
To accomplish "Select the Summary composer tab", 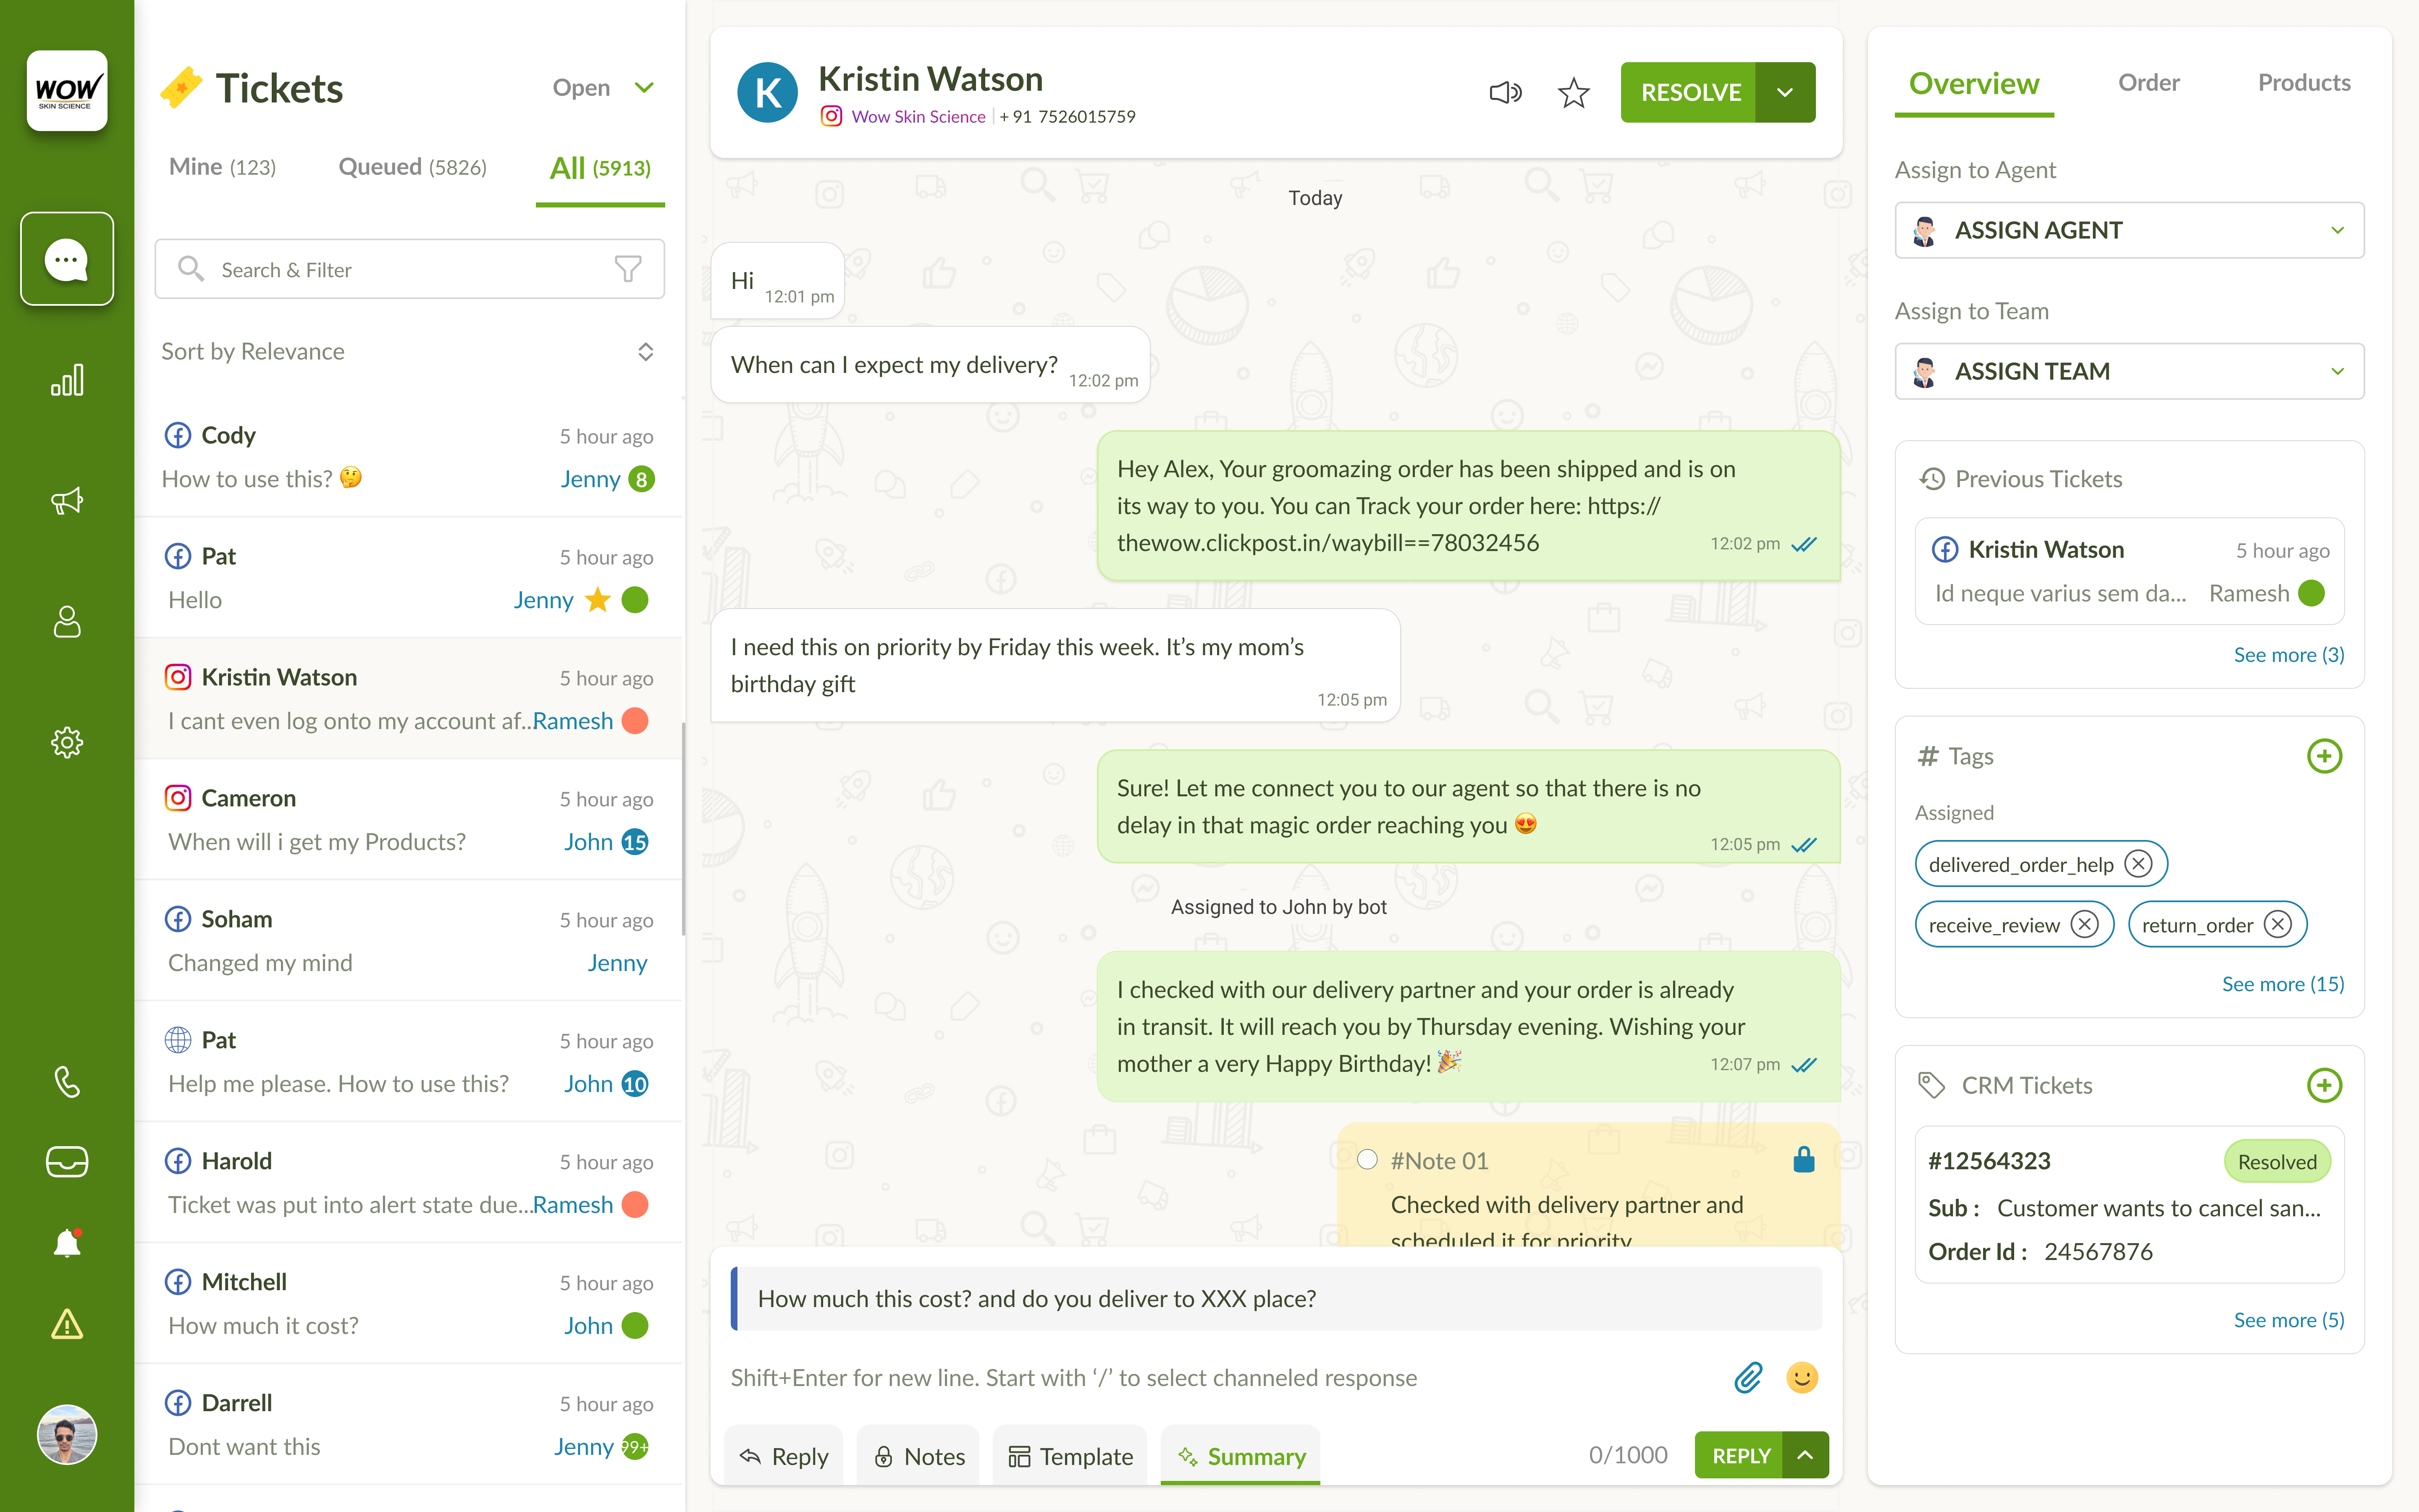I will click(x=1241, y=1456).
